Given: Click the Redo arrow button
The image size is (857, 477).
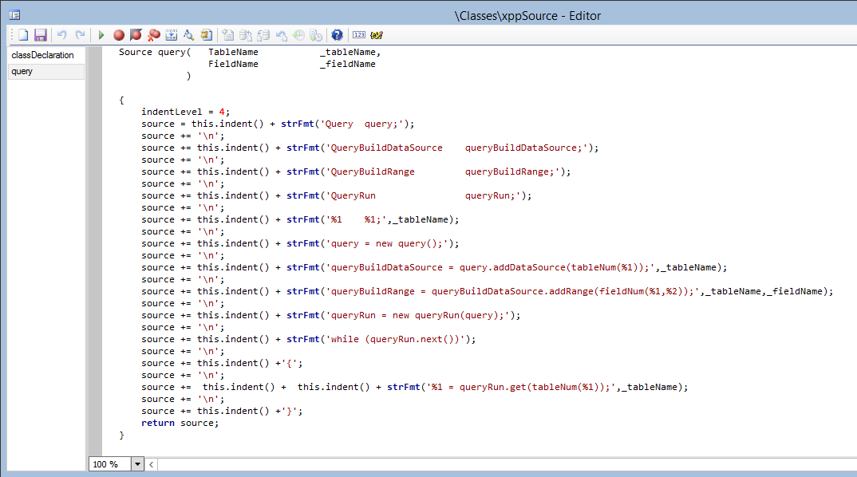Looking at the screenshot, I should (x=80, y=35).
